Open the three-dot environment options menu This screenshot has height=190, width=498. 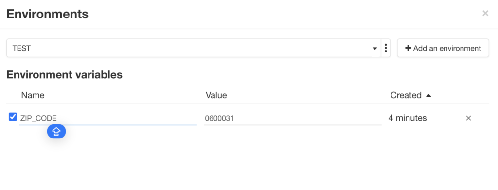click(386, 48)
